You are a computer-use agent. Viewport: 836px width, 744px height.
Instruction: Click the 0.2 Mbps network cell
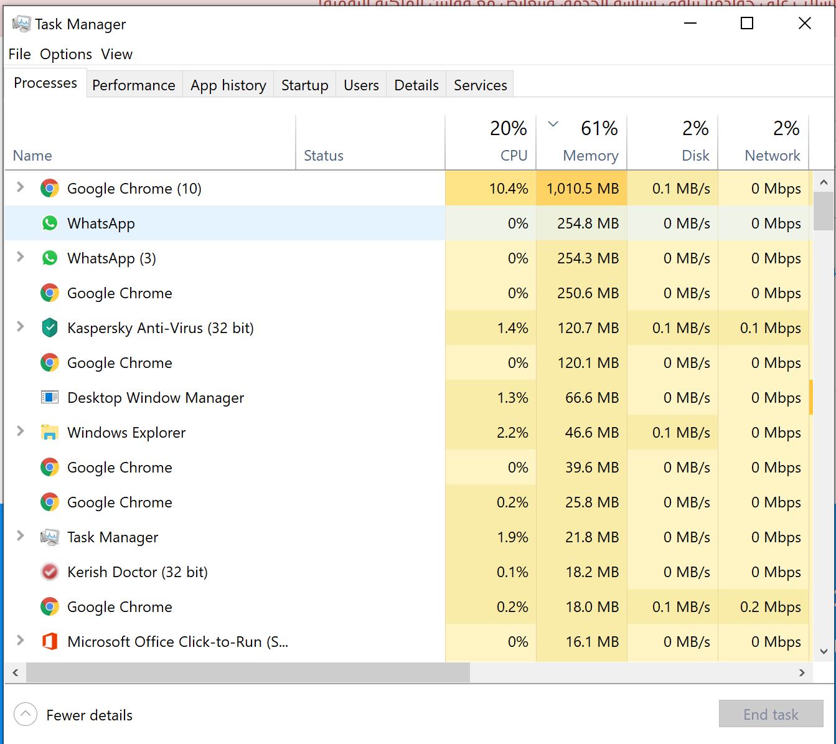pos(763,606)
